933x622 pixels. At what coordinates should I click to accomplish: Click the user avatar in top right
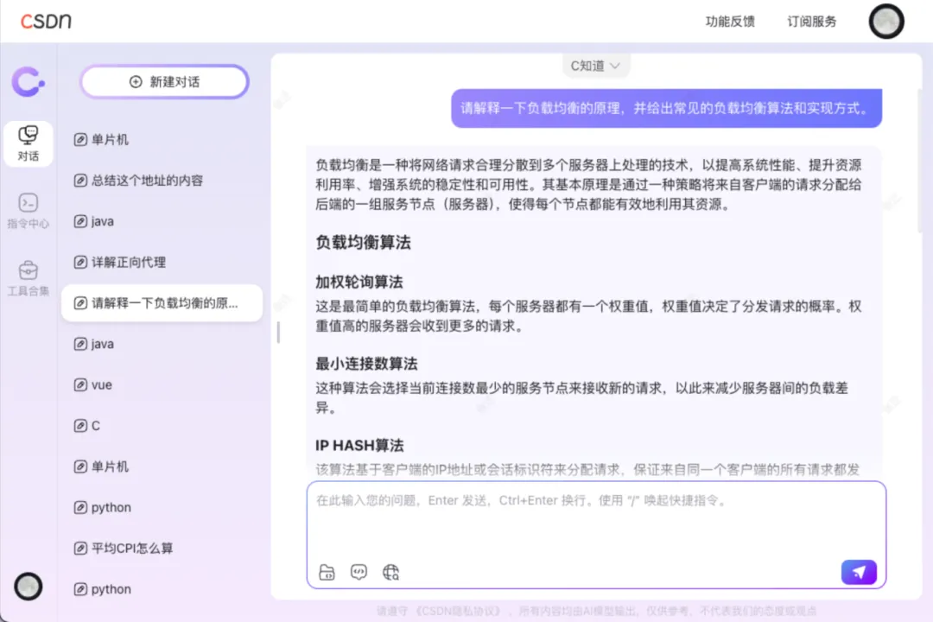point(886,22)
